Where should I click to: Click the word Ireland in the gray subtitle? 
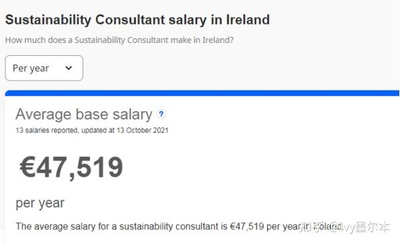pos(218,40)
